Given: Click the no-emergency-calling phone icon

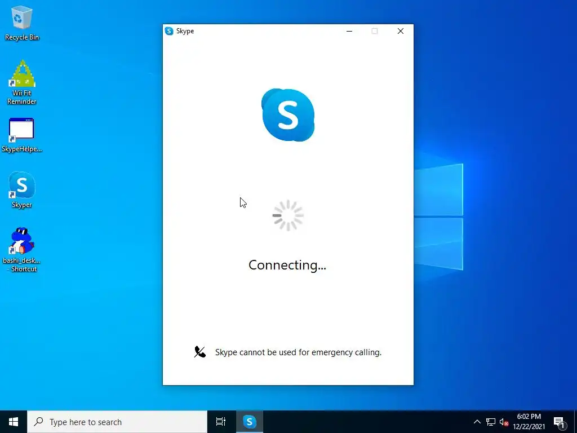Looking at the screenshot, I should (x=200, y=352).
